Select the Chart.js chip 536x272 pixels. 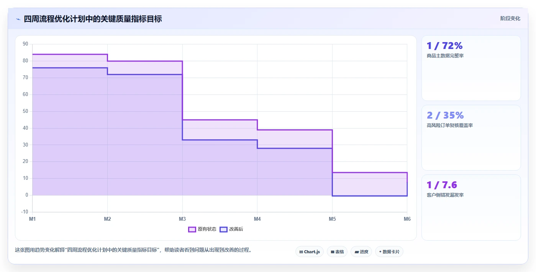click(x=310, y=252)
